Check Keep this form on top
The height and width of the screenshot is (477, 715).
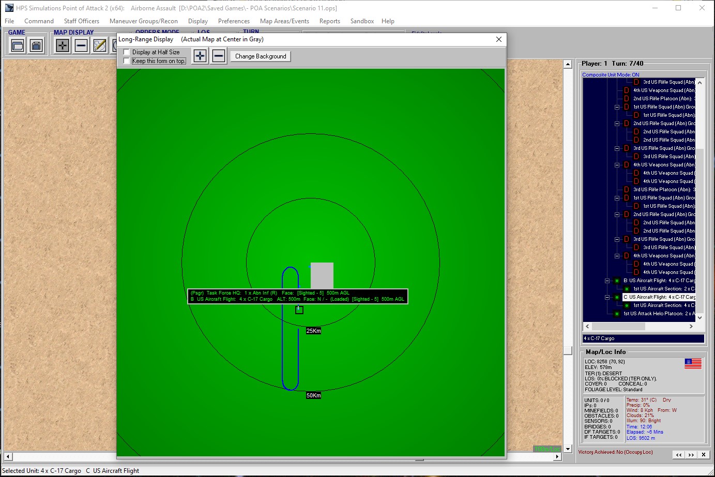pyautogui.click(x=127, y=61)
